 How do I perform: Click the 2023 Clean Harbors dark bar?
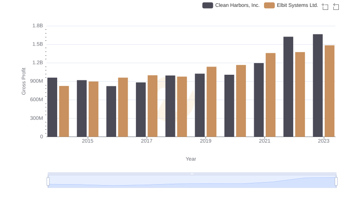[318, 85]
